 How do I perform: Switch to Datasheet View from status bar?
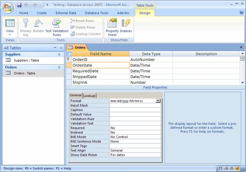point(220,168)
